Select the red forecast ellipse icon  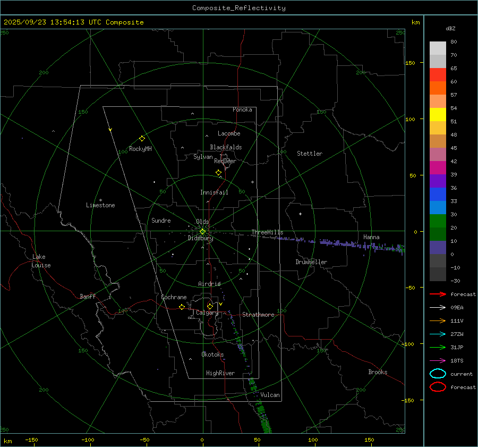point(438,387)
